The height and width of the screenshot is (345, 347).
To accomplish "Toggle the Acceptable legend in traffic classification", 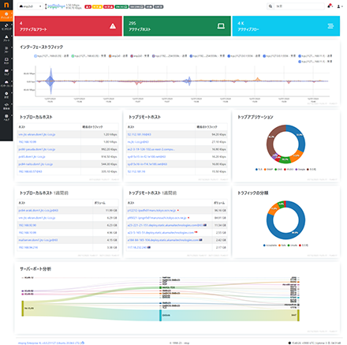I will click(x=271, y=246).
